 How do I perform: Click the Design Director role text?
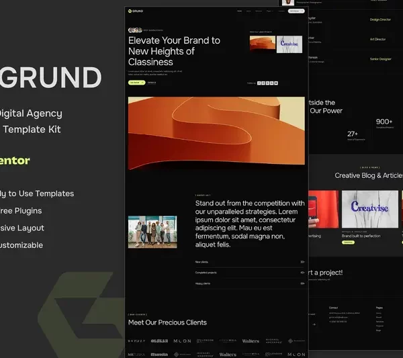380,19
